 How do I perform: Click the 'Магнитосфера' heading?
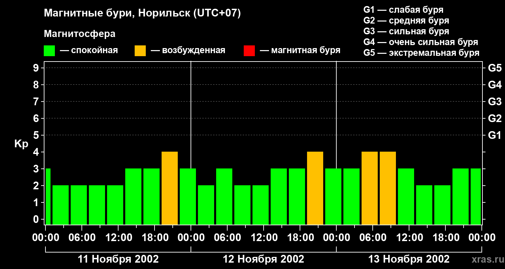pyautogui.click(x=80, y=34)
